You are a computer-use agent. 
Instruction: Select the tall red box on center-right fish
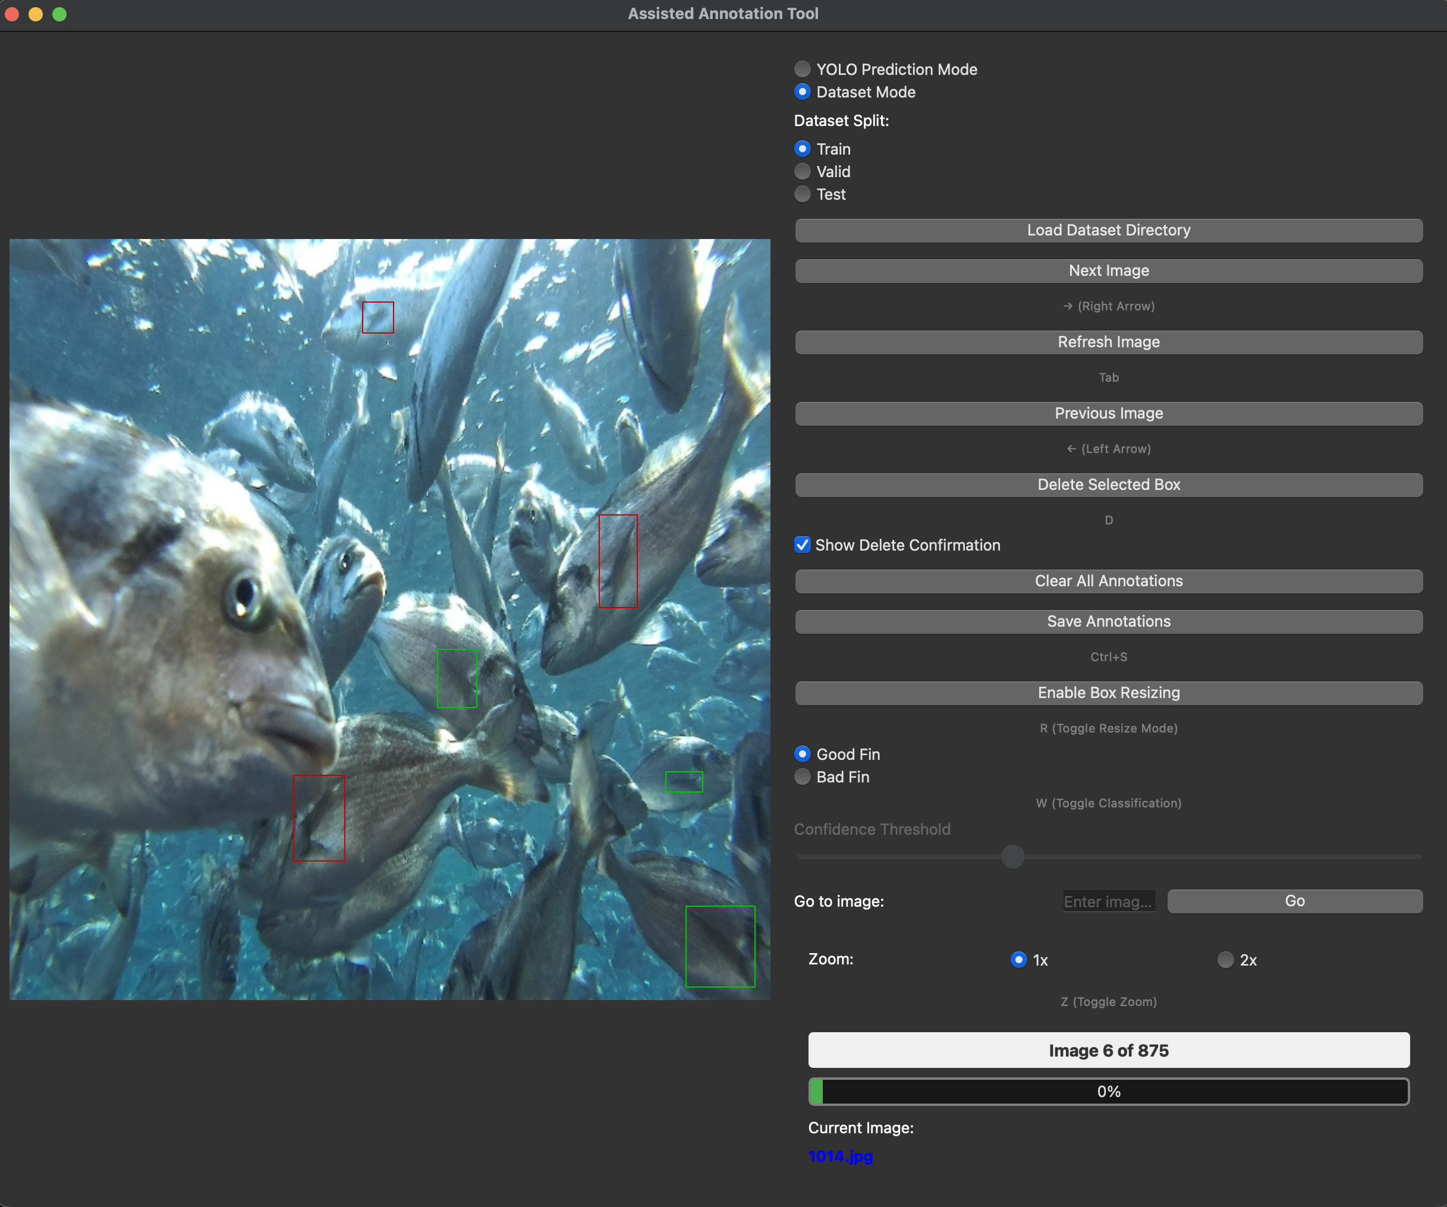tap(618, 561)
